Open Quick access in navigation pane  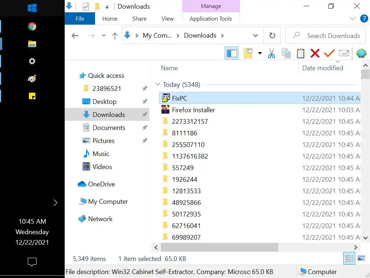102,76
